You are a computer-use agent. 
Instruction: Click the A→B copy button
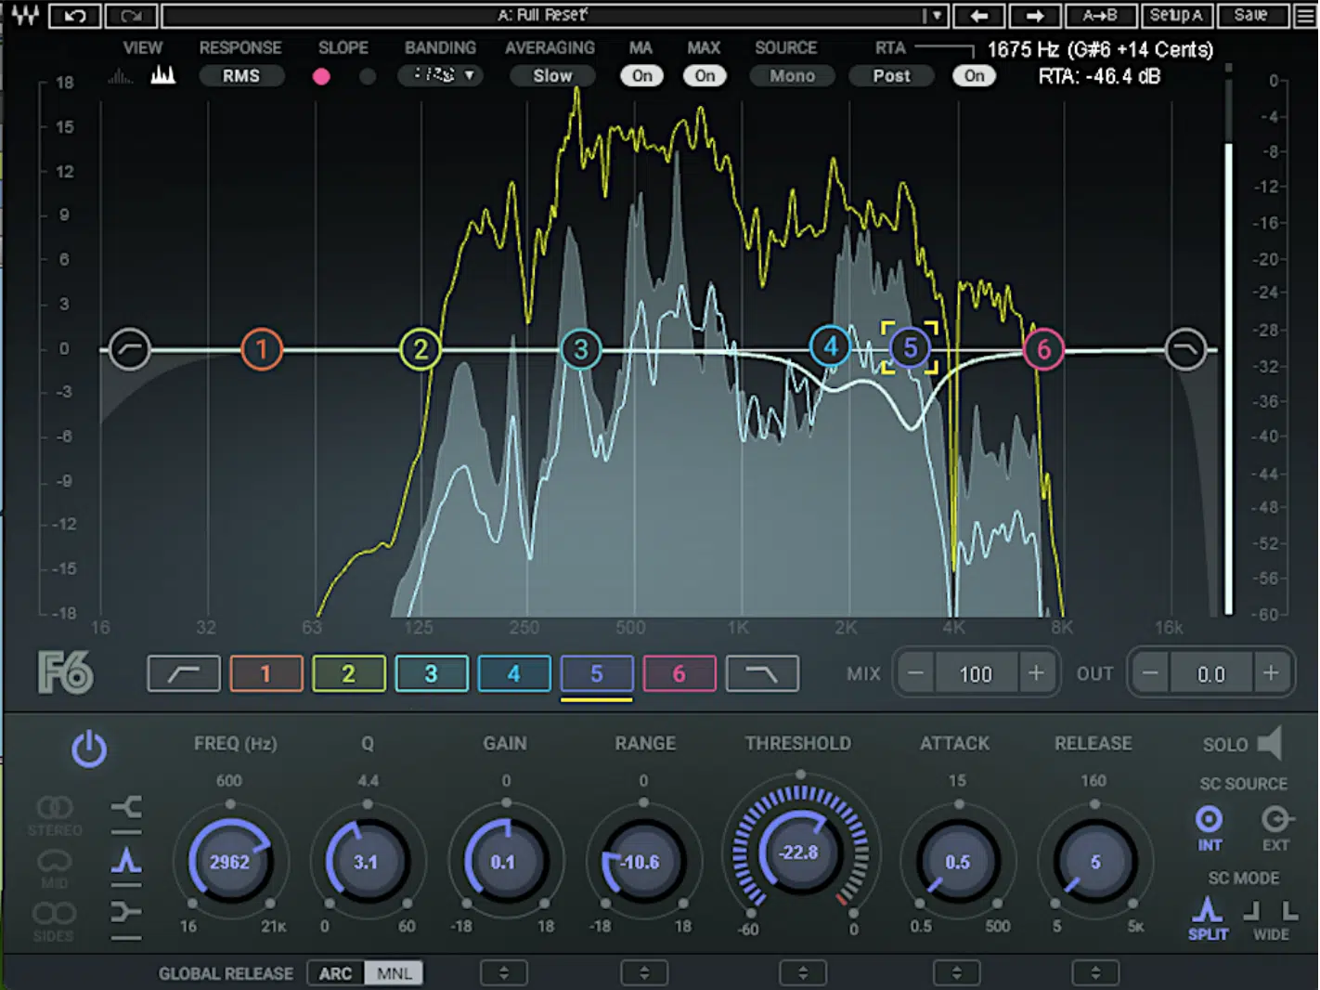[x=1100, y=16]
